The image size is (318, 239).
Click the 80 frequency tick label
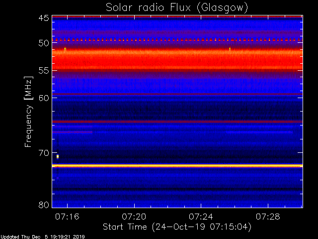pos(44,205)
